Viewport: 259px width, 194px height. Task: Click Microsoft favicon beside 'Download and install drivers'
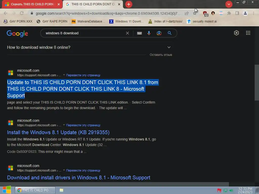(11, 168)
